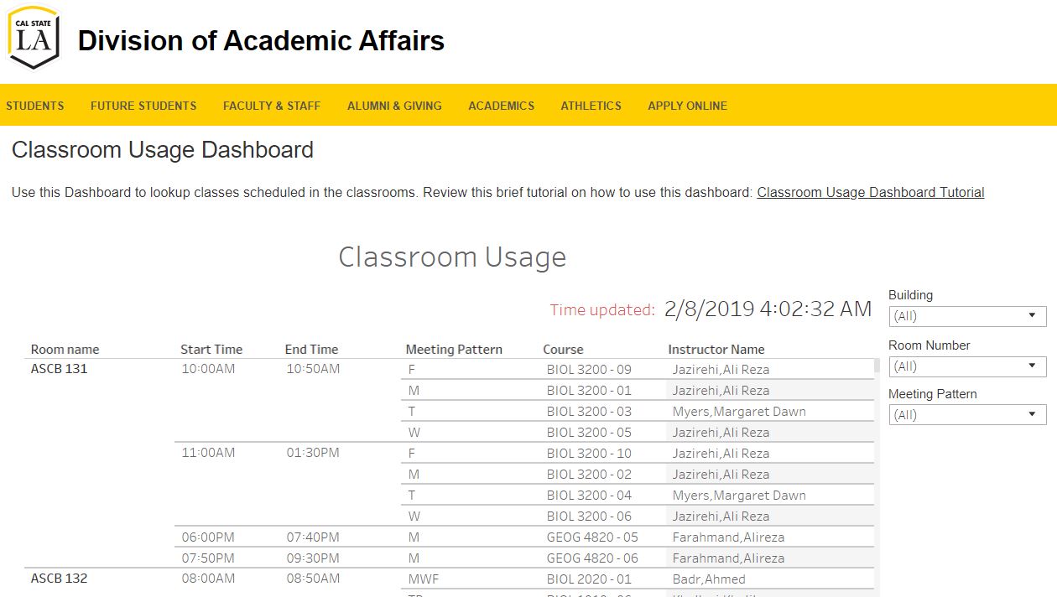Open the STUDENTS menu

(x=35, y=106)
